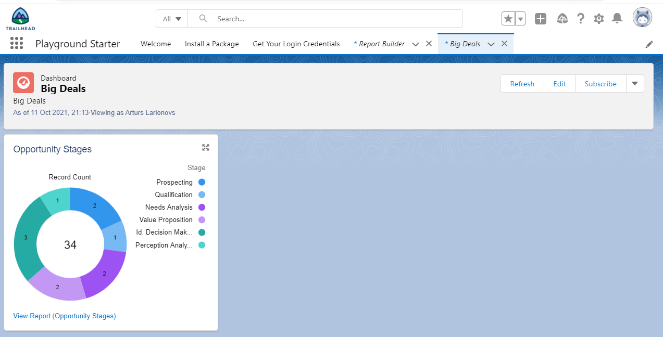Open Global Actions plus icon
This screenshot has height=337, width=663.
coord(541,19)
